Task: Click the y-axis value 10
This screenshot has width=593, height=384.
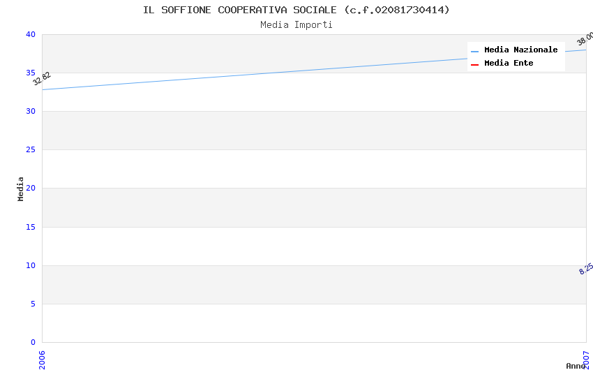Action: click(31, 265)
